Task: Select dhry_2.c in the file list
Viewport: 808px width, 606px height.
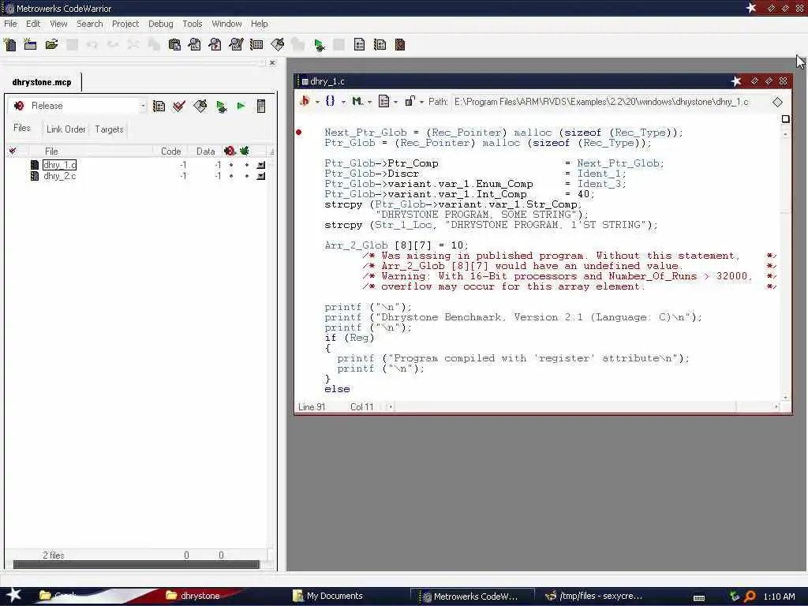Action: tap(60, 176)
